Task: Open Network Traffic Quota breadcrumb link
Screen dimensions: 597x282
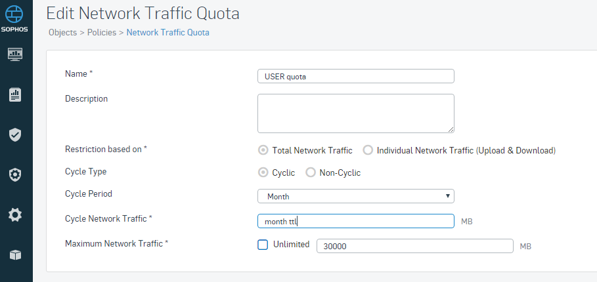Action: coord(168,32)
